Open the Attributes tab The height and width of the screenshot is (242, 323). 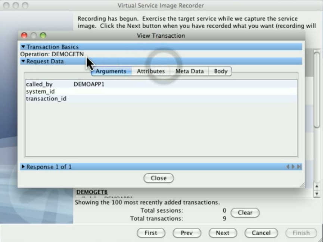[x=151, y=71]
